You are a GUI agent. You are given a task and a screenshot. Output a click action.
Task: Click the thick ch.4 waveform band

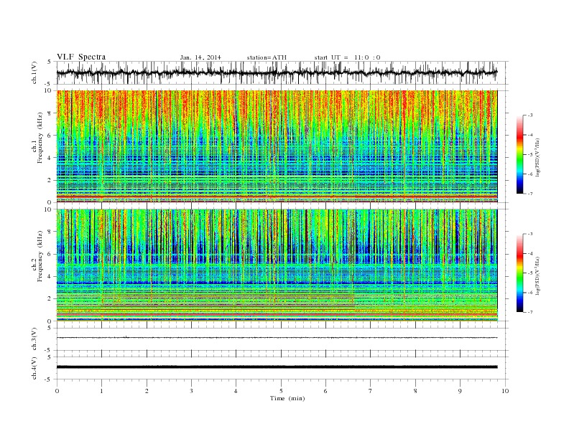tap(277, 367)
